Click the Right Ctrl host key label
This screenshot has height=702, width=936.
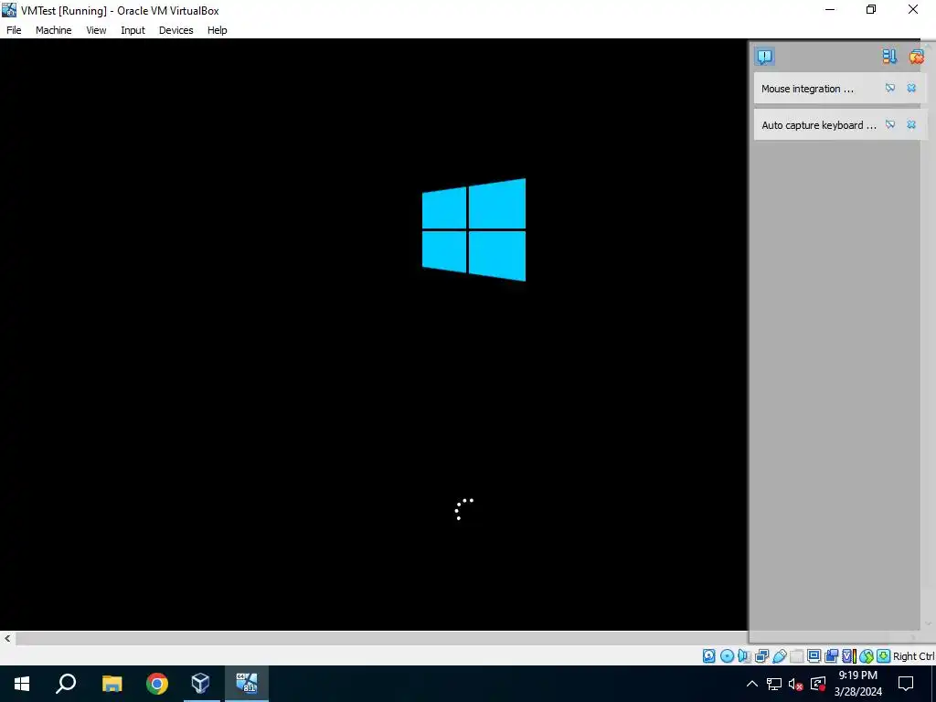coord(914,656)
